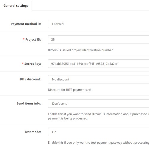Click the red asterisk beside Secret key
Screen dimensions: 149x149
pyautogui.click(x=23, y=63)
